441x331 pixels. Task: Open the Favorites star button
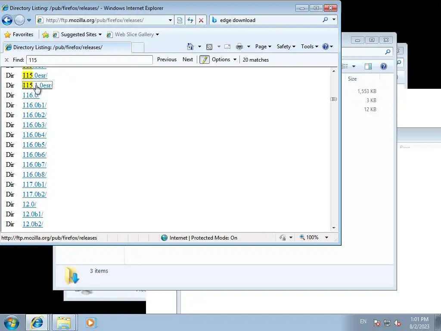[19, 34]
